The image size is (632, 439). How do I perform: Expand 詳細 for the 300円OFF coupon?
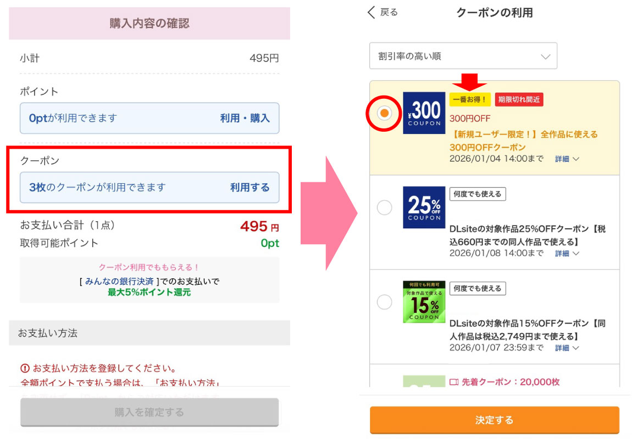coord(567,159)
